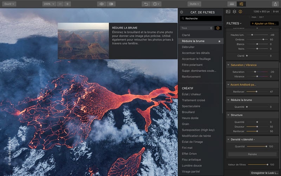Choose the Renforcement filter
The image size is (281, 176).
point(191,76)
